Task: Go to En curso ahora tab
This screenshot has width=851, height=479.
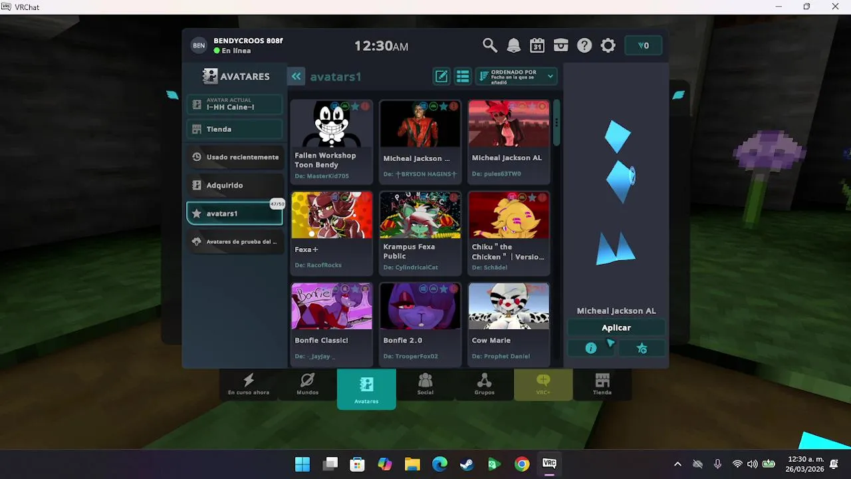Action: (249, 385)
